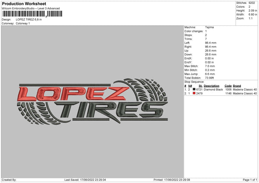
Task: Click 'Madeira Classic 40' in the 1146 row
Action: tap(245, 94)
